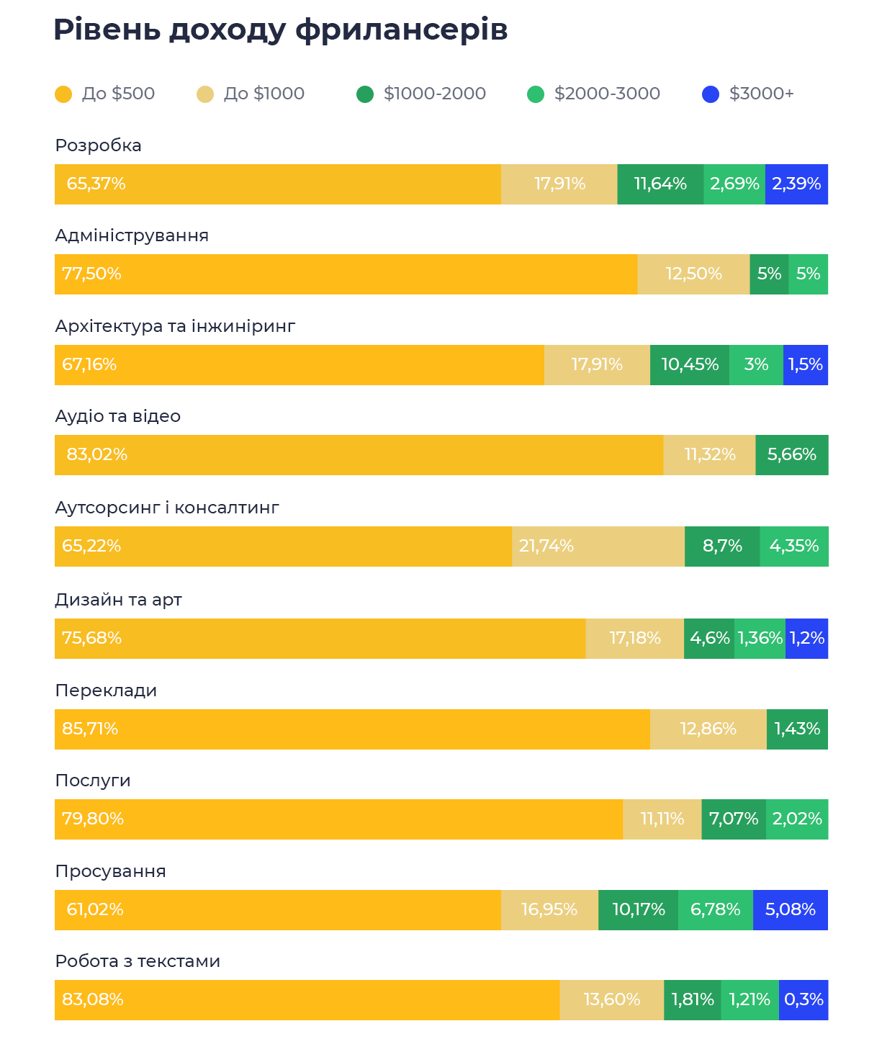Select the 2,39% blue segment in Розробка
Screen dimensions: 882x1039
click(x=796, y=184)
